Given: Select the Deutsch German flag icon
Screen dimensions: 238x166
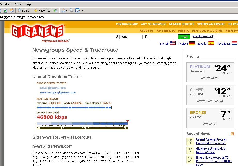Looking at the screenshot, I should [x=192, y=43].
